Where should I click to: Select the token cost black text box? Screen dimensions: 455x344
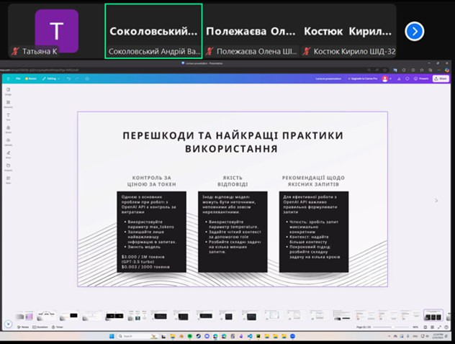[x=151, y=232]
